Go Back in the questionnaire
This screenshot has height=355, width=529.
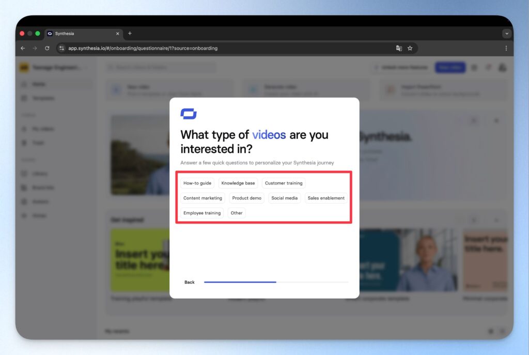click(190, 282)
